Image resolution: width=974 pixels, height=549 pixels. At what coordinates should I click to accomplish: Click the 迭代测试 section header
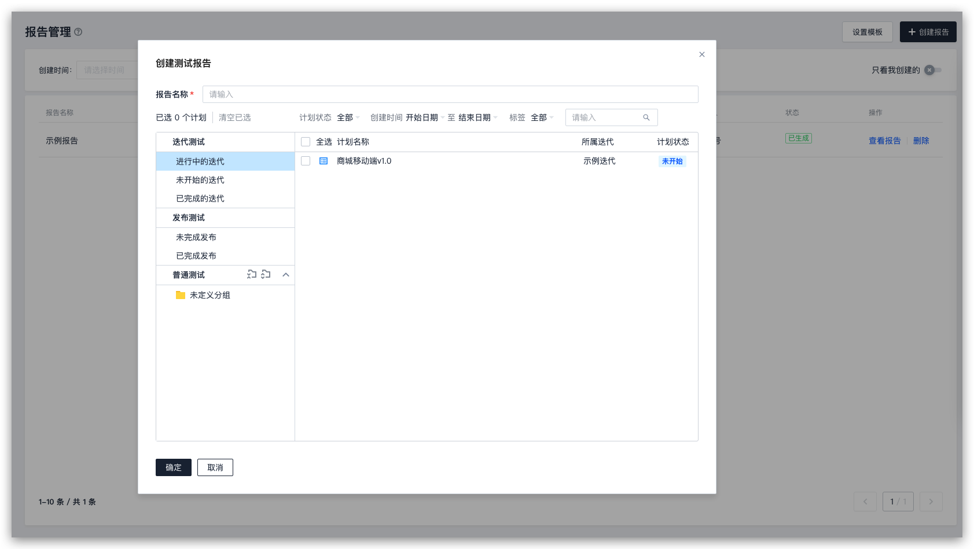[x=225, y=142]
